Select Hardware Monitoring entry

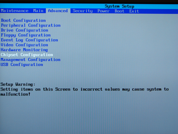pos(24,50)
